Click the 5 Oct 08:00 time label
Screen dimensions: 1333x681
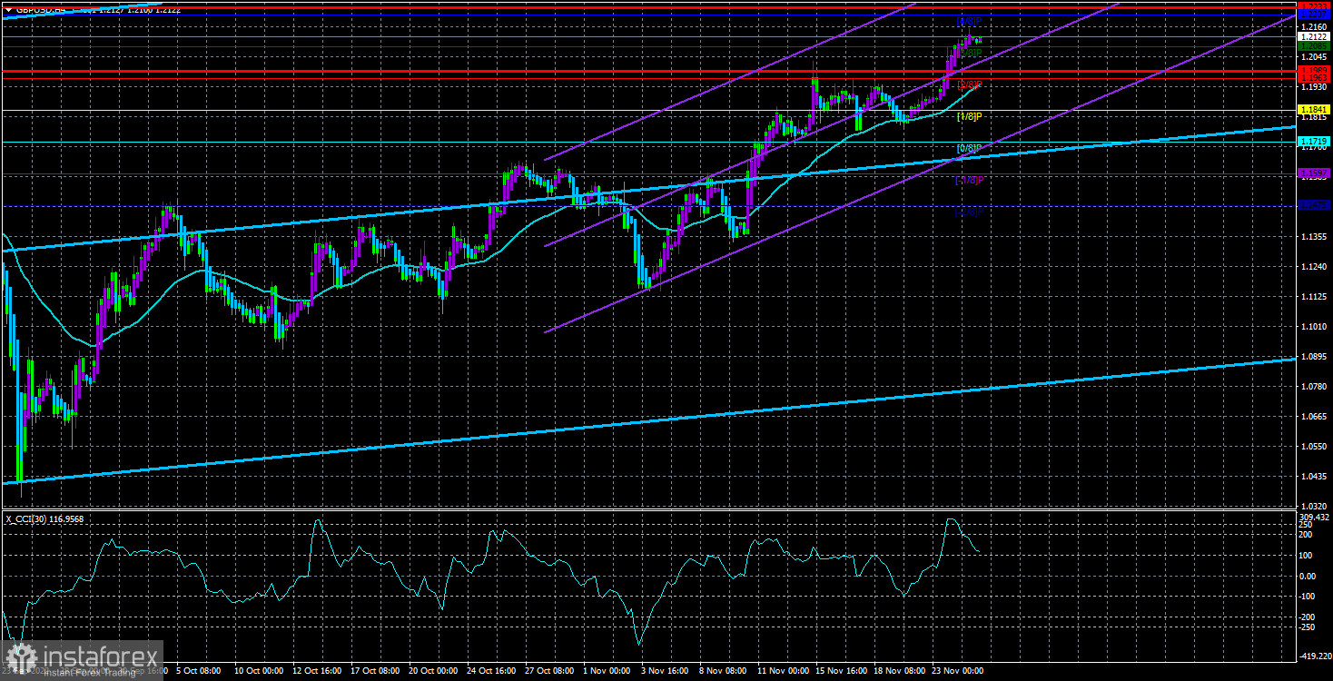pyautogui.click(x=198, y=672)
